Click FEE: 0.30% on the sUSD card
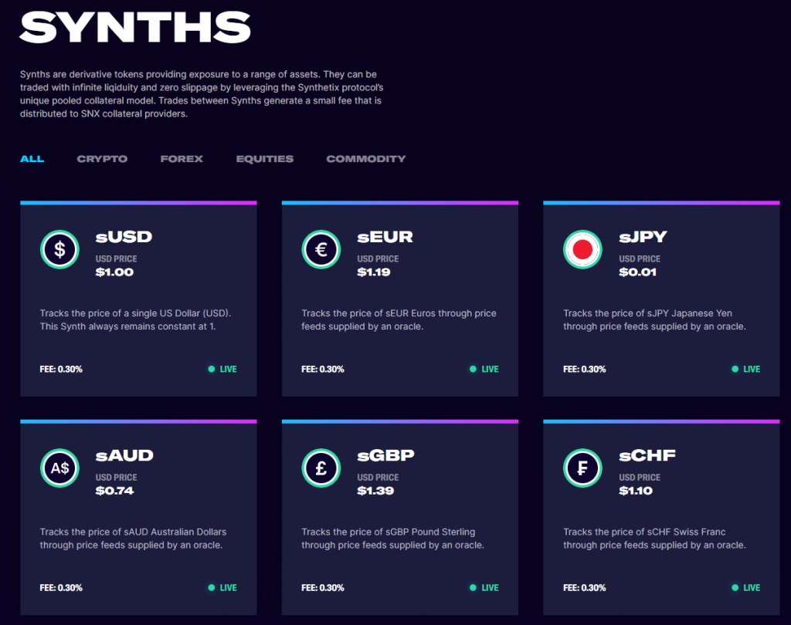791x625 pixels. point(61,369)
